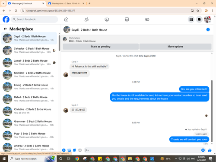
Task: Click the chat messages scrollbar
Action: [x=212, y=111]
